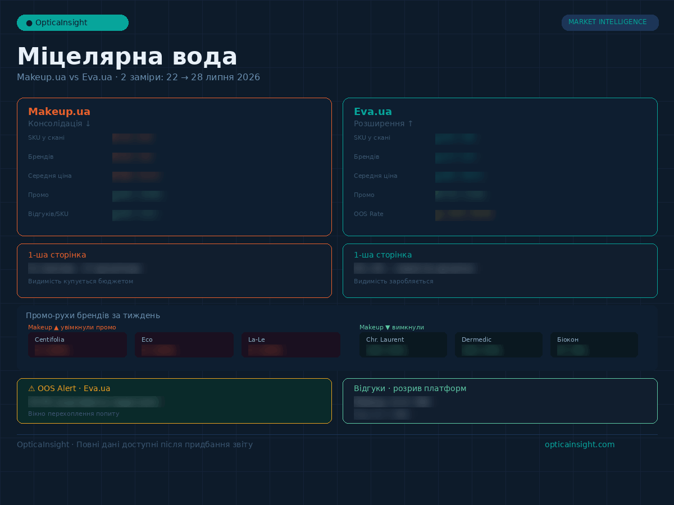Open the Centifolia brand card

tap(78, 345)
